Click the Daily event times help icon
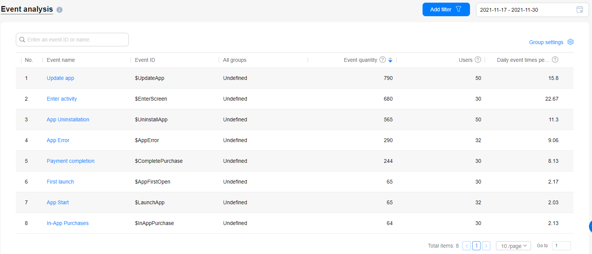 pos(555,60)
